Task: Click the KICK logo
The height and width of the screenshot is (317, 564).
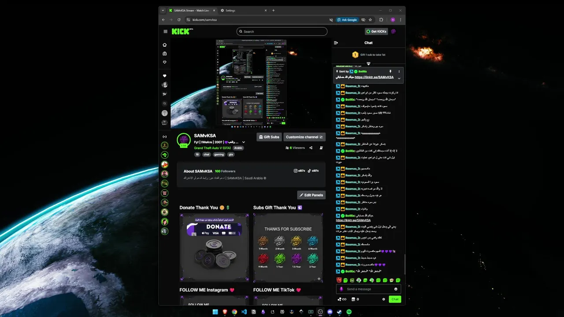Action: click(x=181, y=31)
